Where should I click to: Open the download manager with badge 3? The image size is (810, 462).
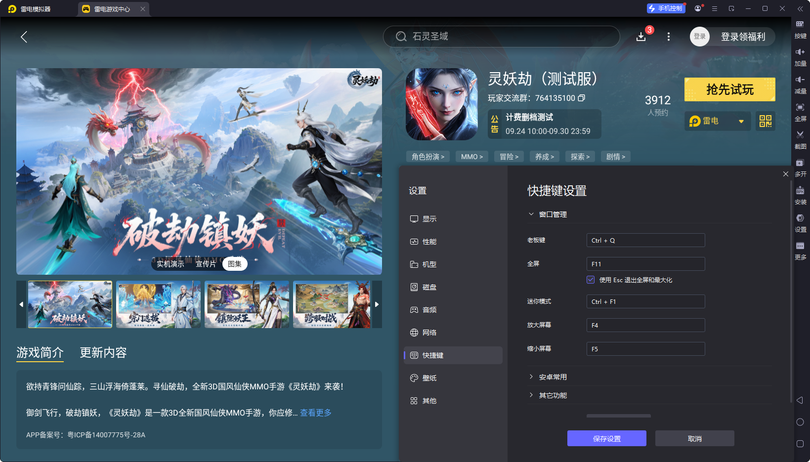pos(640,37)
